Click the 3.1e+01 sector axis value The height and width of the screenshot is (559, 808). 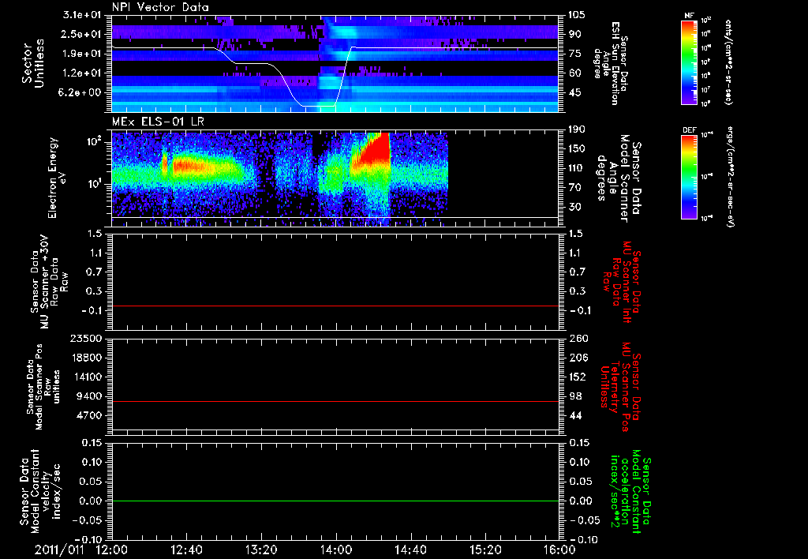[x=81, y=15]
